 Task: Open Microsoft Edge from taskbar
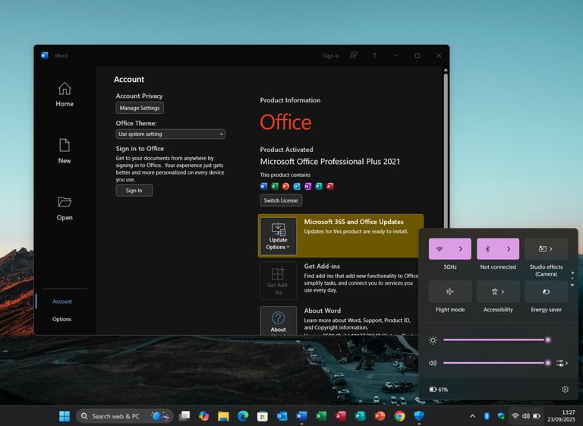pos(243,416)
